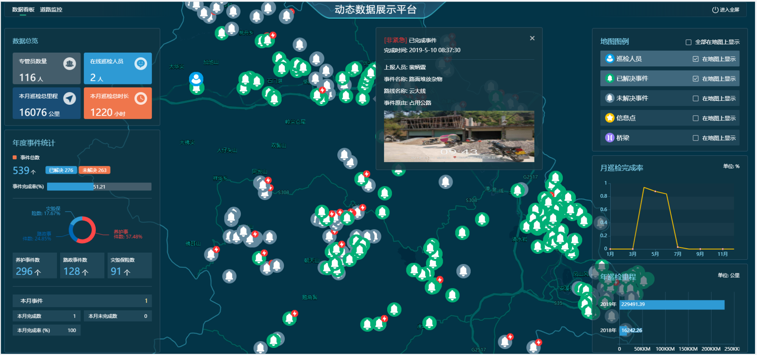Click the 桥梁 bridge legend icon

(609, 138)
